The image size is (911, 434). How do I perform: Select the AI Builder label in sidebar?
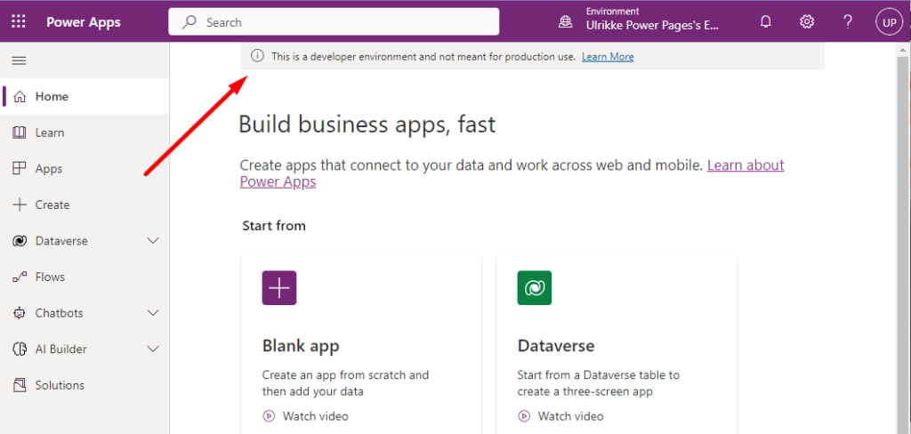click(x=61, y=349)
